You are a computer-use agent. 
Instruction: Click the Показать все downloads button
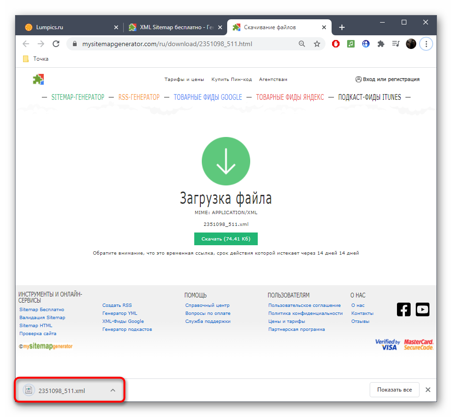[394, 390]
